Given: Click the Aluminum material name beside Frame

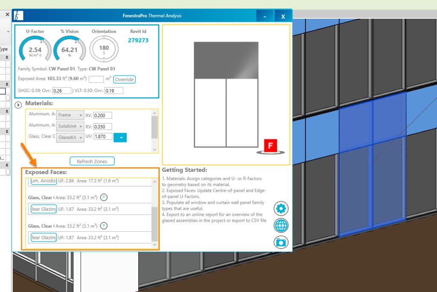Looking at the screenshot, I should pos(42,114).
